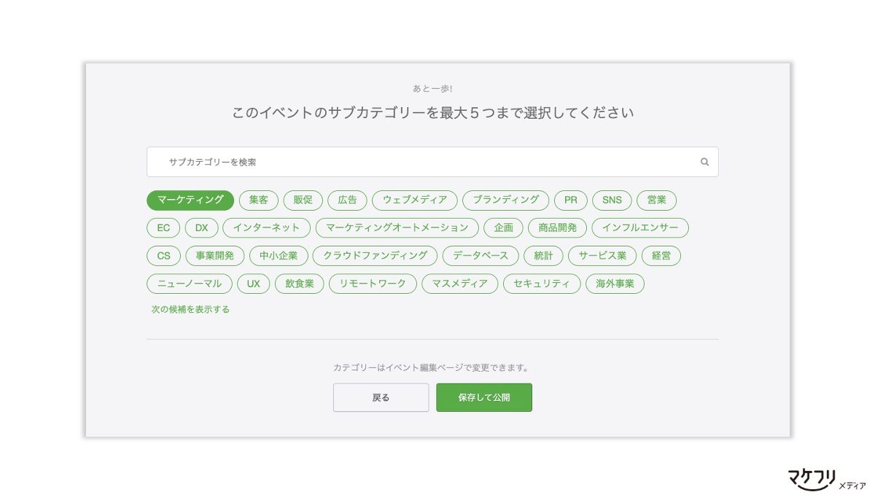875x503 pixels.
Task: Toggle the ニューノーマル tag
Action: pos(190,284)
